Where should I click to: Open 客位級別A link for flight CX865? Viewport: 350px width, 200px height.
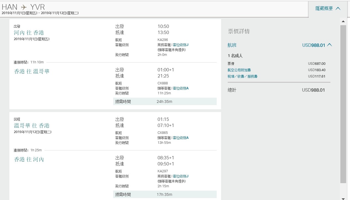[181, 138]
